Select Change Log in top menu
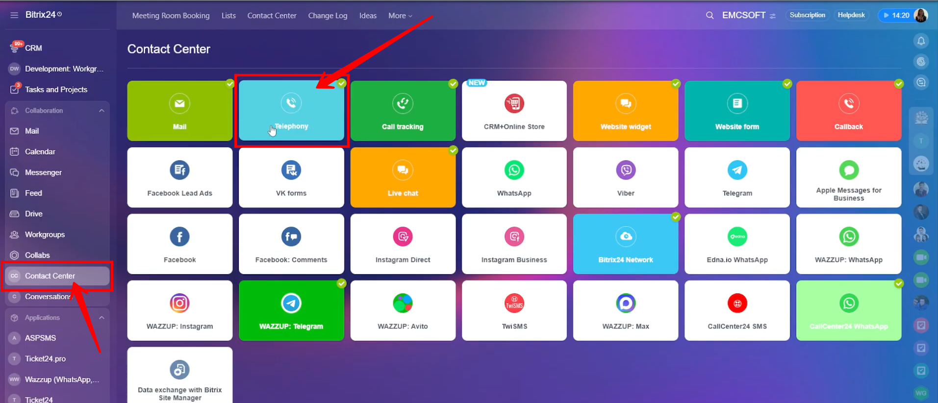The image size is (938, 403). (x=328, y=16)
